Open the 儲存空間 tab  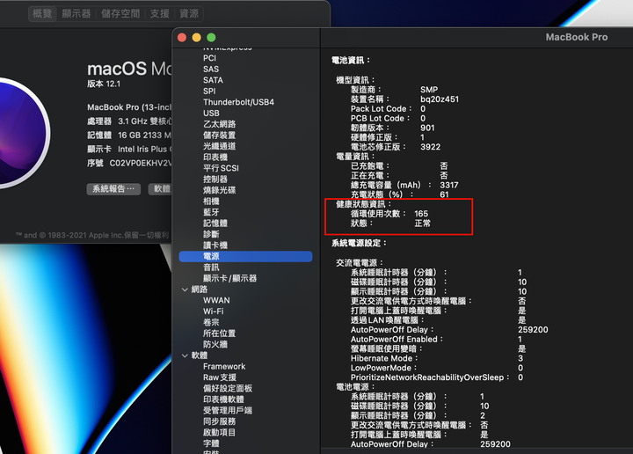coord(120,14)
